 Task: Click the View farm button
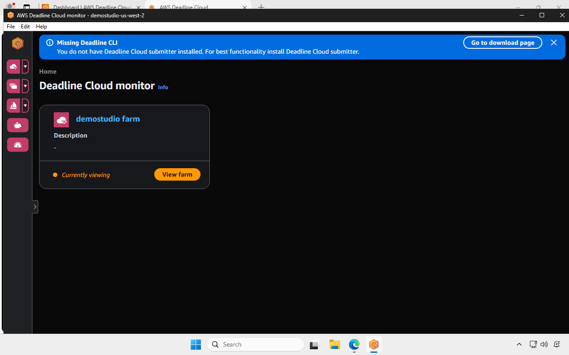177,174
